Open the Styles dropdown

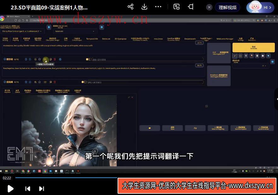(251, 66)
